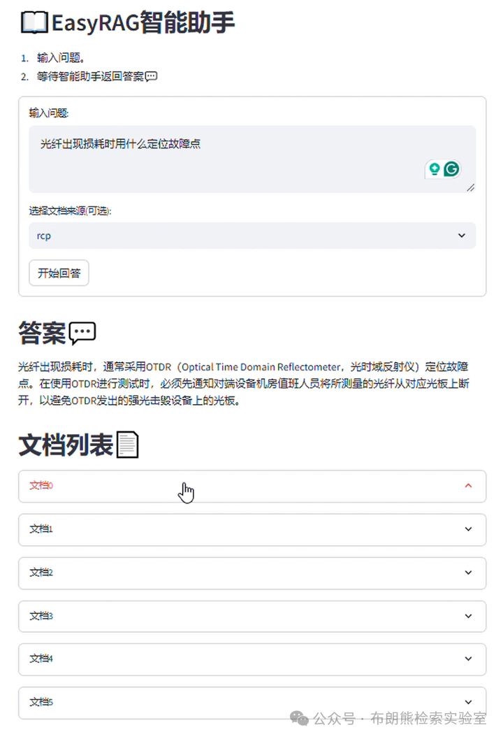Viewport: 503px width, 739px height.
Task: Open the rcp document source dropdown
Action: click(x=251, y=236)
